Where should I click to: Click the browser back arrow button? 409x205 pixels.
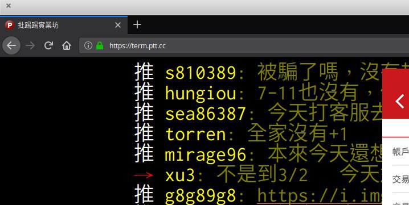11,45
